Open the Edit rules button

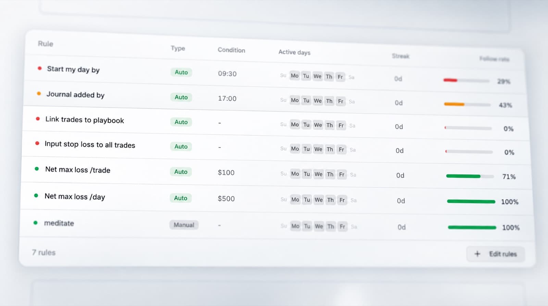(x=496, y=254)
